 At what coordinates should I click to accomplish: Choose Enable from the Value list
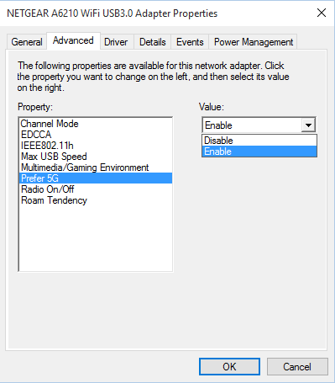(259, 152)
